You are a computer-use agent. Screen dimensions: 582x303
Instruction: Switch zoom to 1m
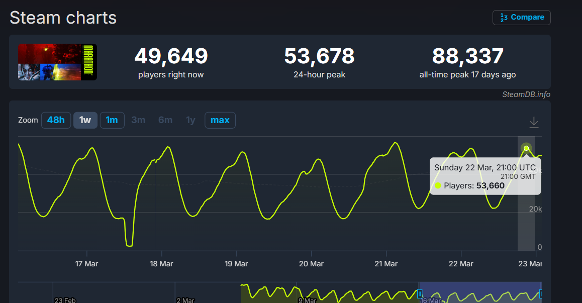[112, 120]
